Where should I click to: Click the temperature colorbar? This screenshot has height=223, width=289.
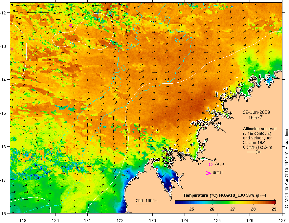coord(225,202)
